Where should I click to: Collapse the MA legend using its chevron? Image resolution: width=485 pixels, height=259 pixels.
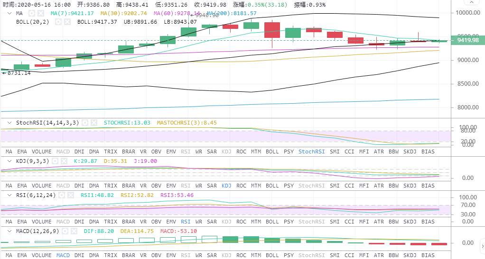(x=9, y=14)
